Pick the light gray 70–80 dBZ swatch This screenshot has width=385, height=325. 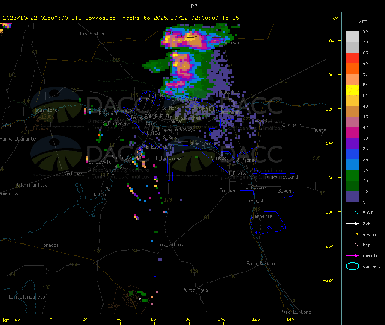tap(352, 37)
